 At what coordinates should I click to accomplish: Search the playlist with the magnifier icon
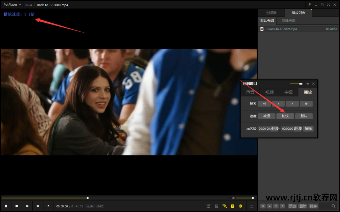point(333,206)
